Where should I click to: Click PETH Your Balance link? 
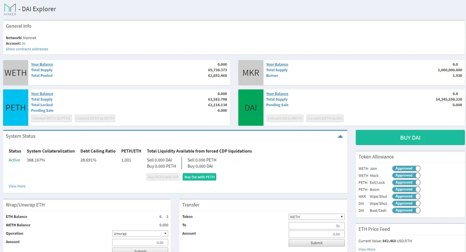[x=42, y=94]
